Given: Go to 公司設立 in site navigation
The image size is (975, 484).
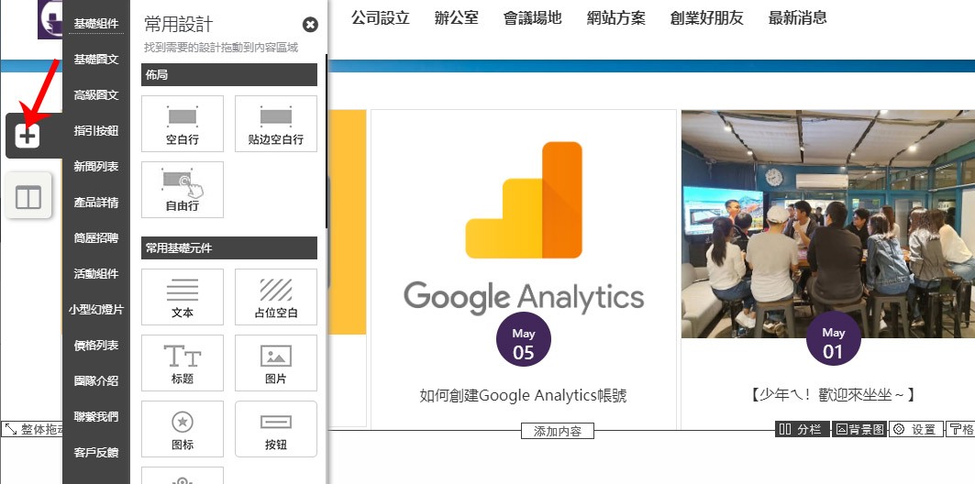Looking at the screenshot, I should 380,18.
